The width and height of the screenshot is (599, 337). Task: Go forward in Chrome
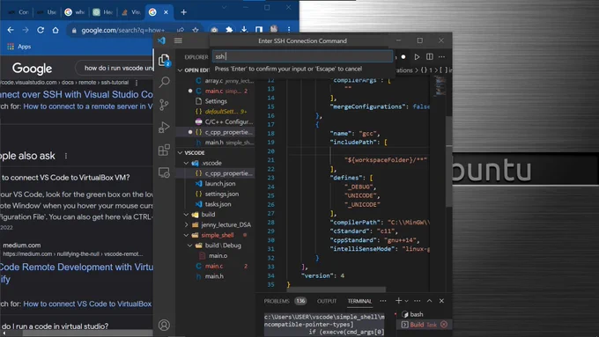[x=26, y=30]
